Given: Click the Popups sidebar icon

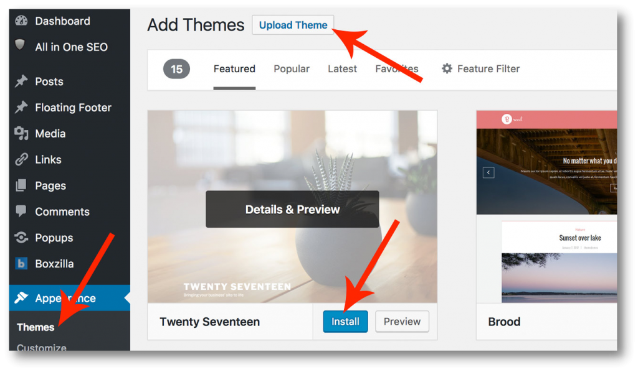Looking at the screenshot, I should coord(22,238).
